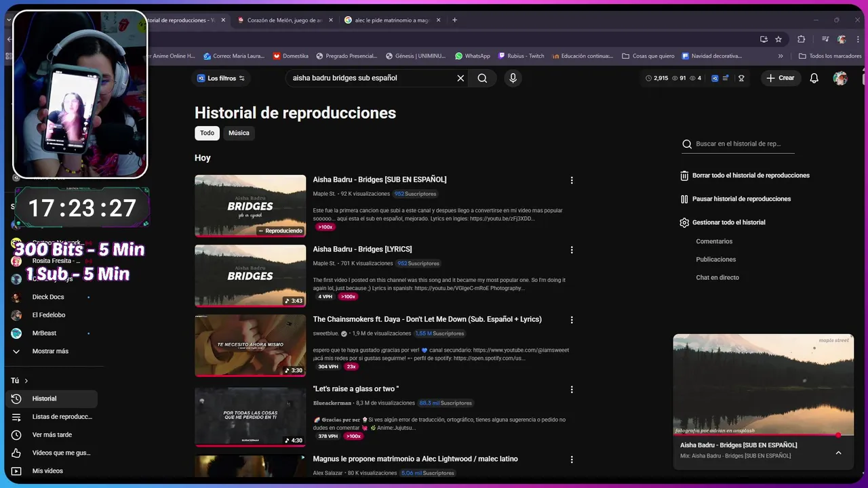
Task: Click the miniplayer red progress bar scrubber
Action: tap(838, 435)
